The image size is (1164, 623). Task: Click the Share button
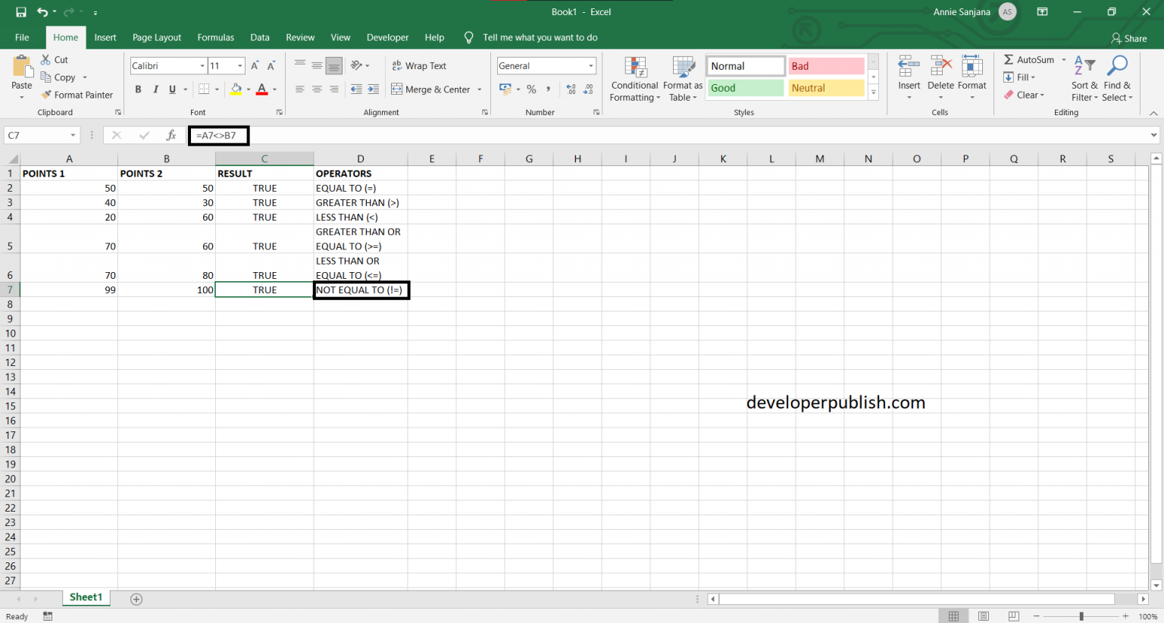point(1128,38)
